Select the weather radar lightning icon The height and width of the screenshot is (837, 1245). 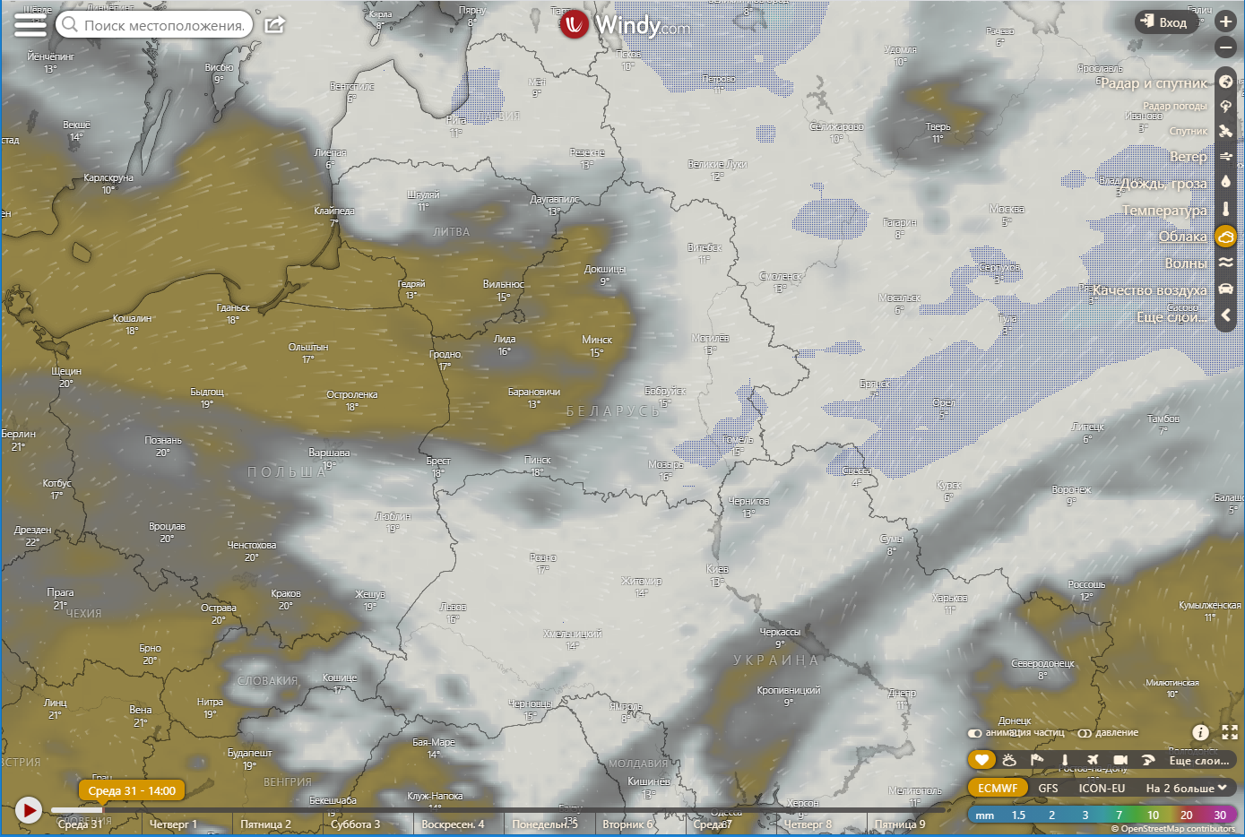click(1225, 106)
